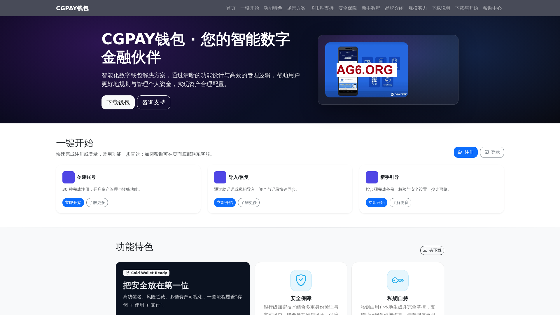Click the 把安全放在第一位 heading
The image size is (560, 315).
pos(156,286)
